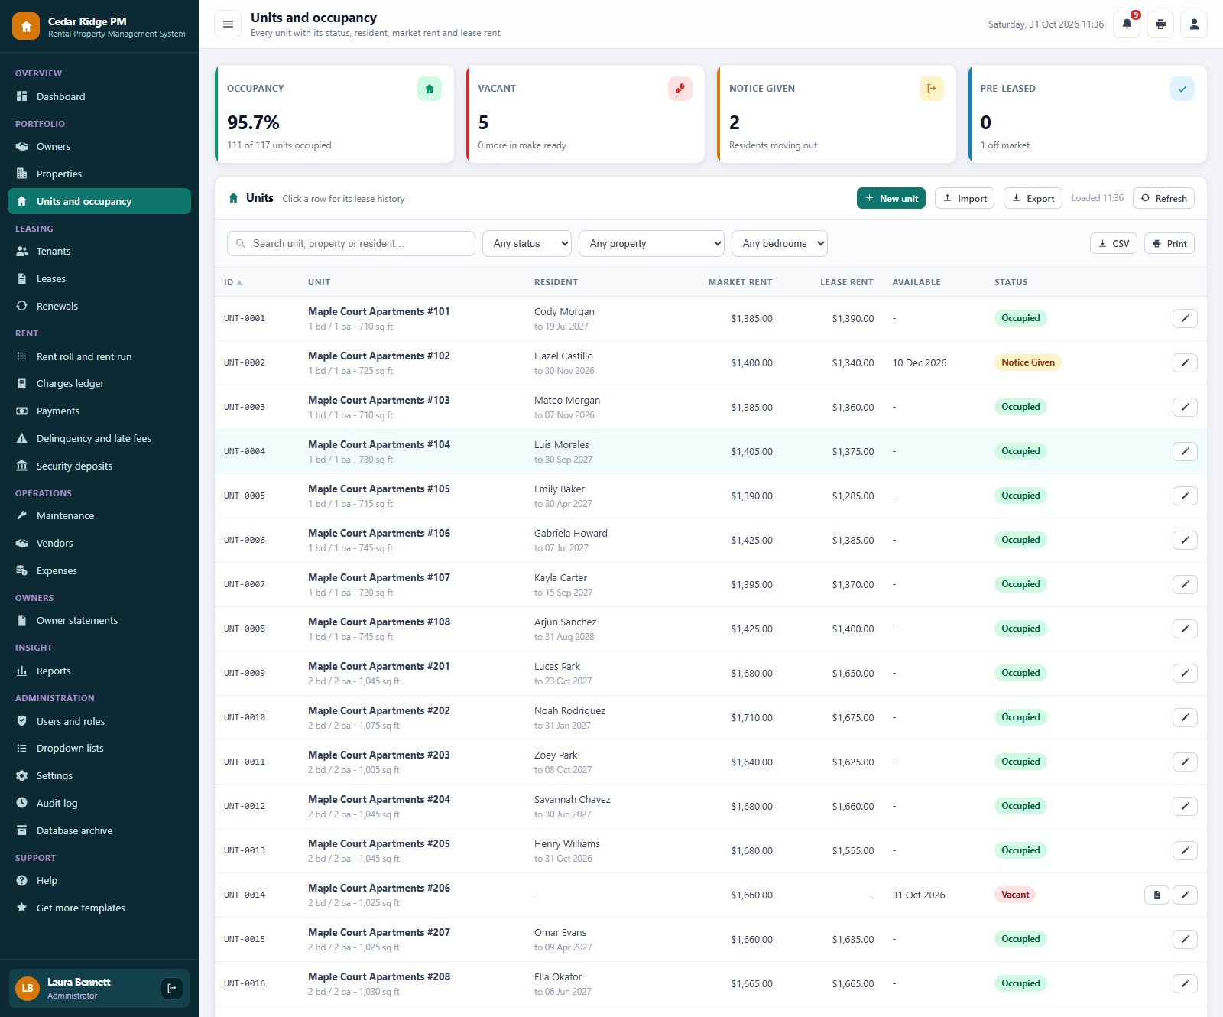Click the Cedar Ridge PM home logo
This screenshot has width=1223, height=1017.
26,27
